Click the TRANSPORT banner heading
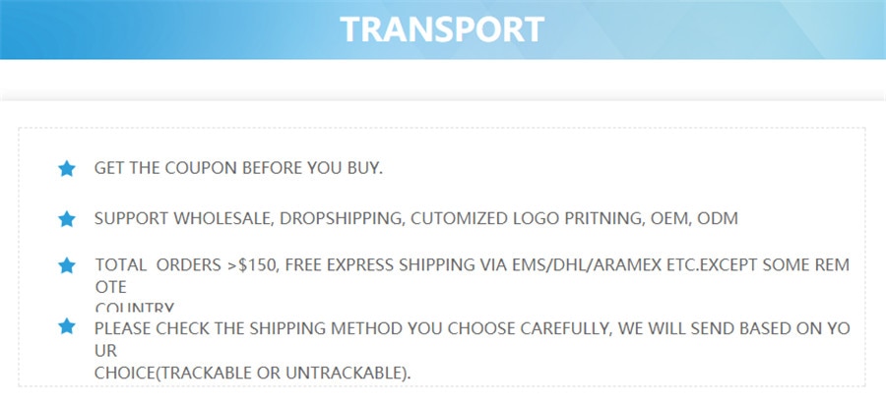The image size is (886, 405). pos(442,29)
